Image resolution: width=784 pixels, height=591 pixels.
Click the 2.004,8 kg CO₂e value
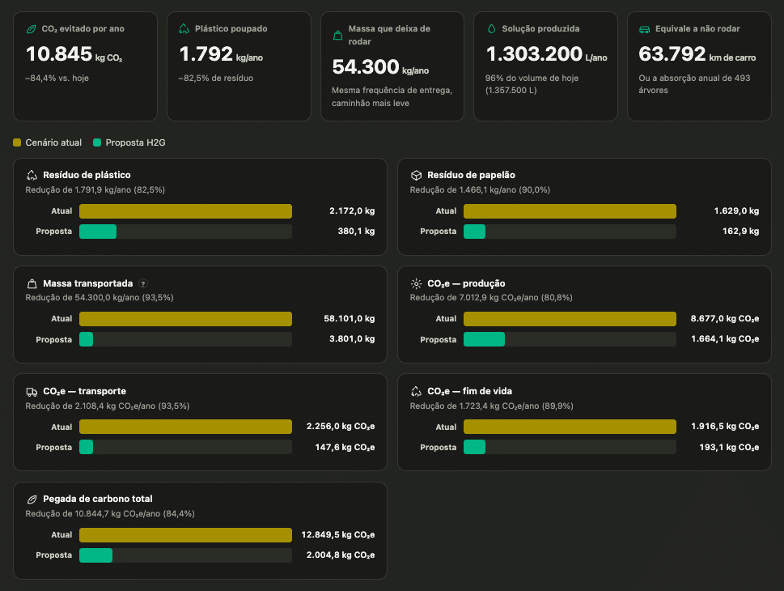[x=341, y=555]
